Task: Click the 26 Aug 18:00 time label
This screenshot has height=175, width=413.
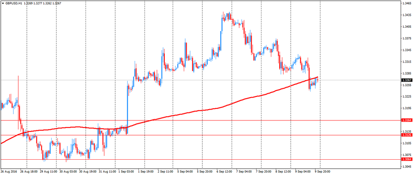Action: [x=29, y=171]
